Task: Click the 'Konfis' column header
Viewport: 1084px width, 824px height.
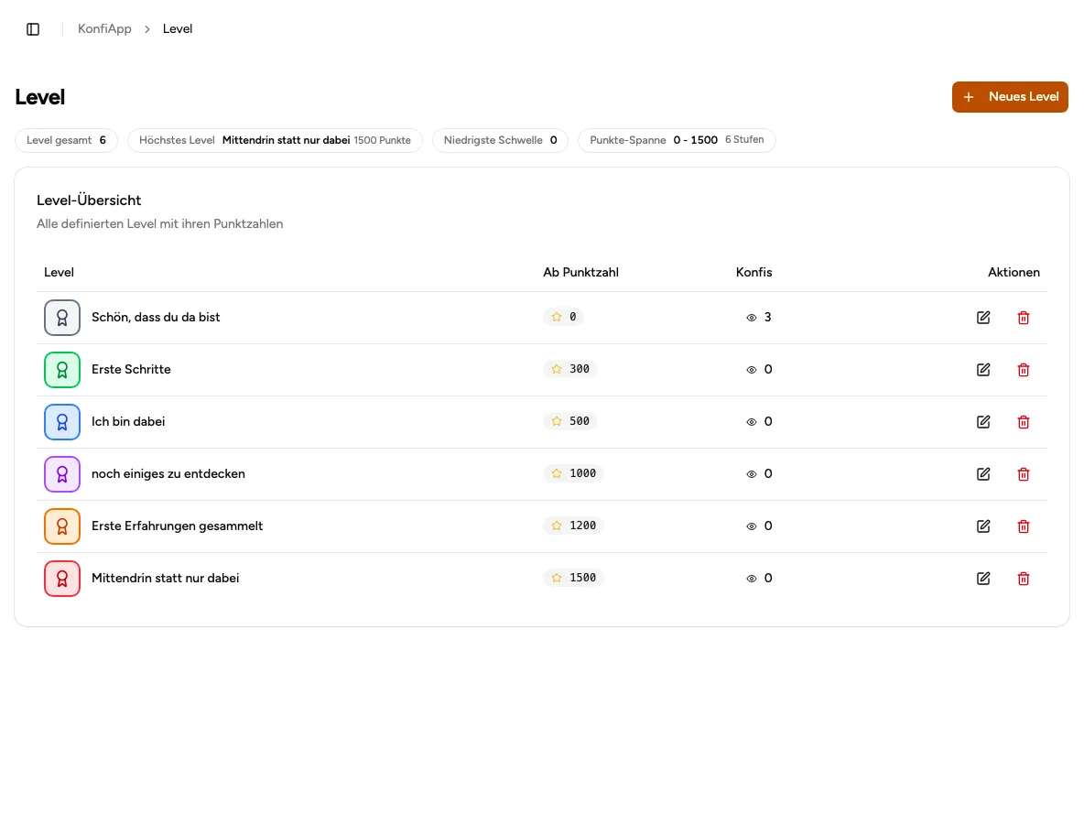Action: (x=753, y=272)
